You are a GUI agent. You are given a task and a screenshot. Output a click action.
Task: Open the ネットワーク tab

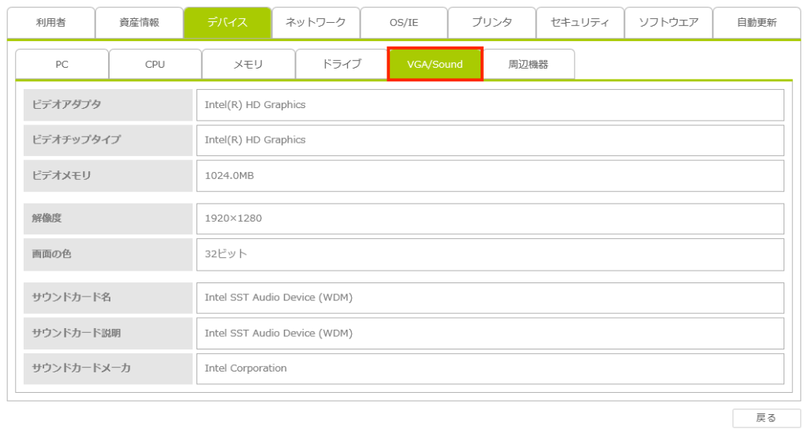(x=316, y=23)
